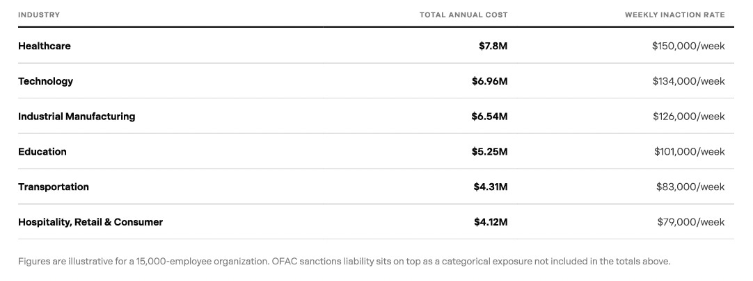Select the Healthcare industry row label
The width and height of the screenshot is (753, 281).
(x=44, y=46)
